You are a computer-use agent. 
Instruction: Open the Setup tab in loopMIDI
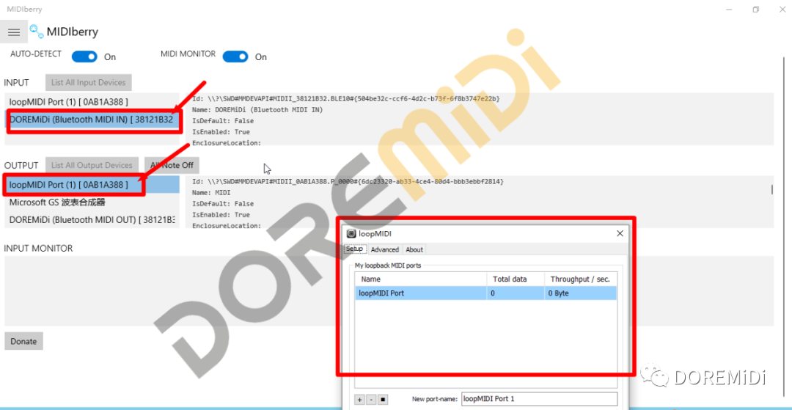click(355, 249)
